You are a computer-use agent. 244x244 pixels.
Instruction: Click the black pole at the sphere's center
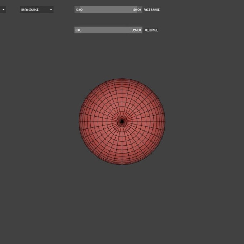122,122
